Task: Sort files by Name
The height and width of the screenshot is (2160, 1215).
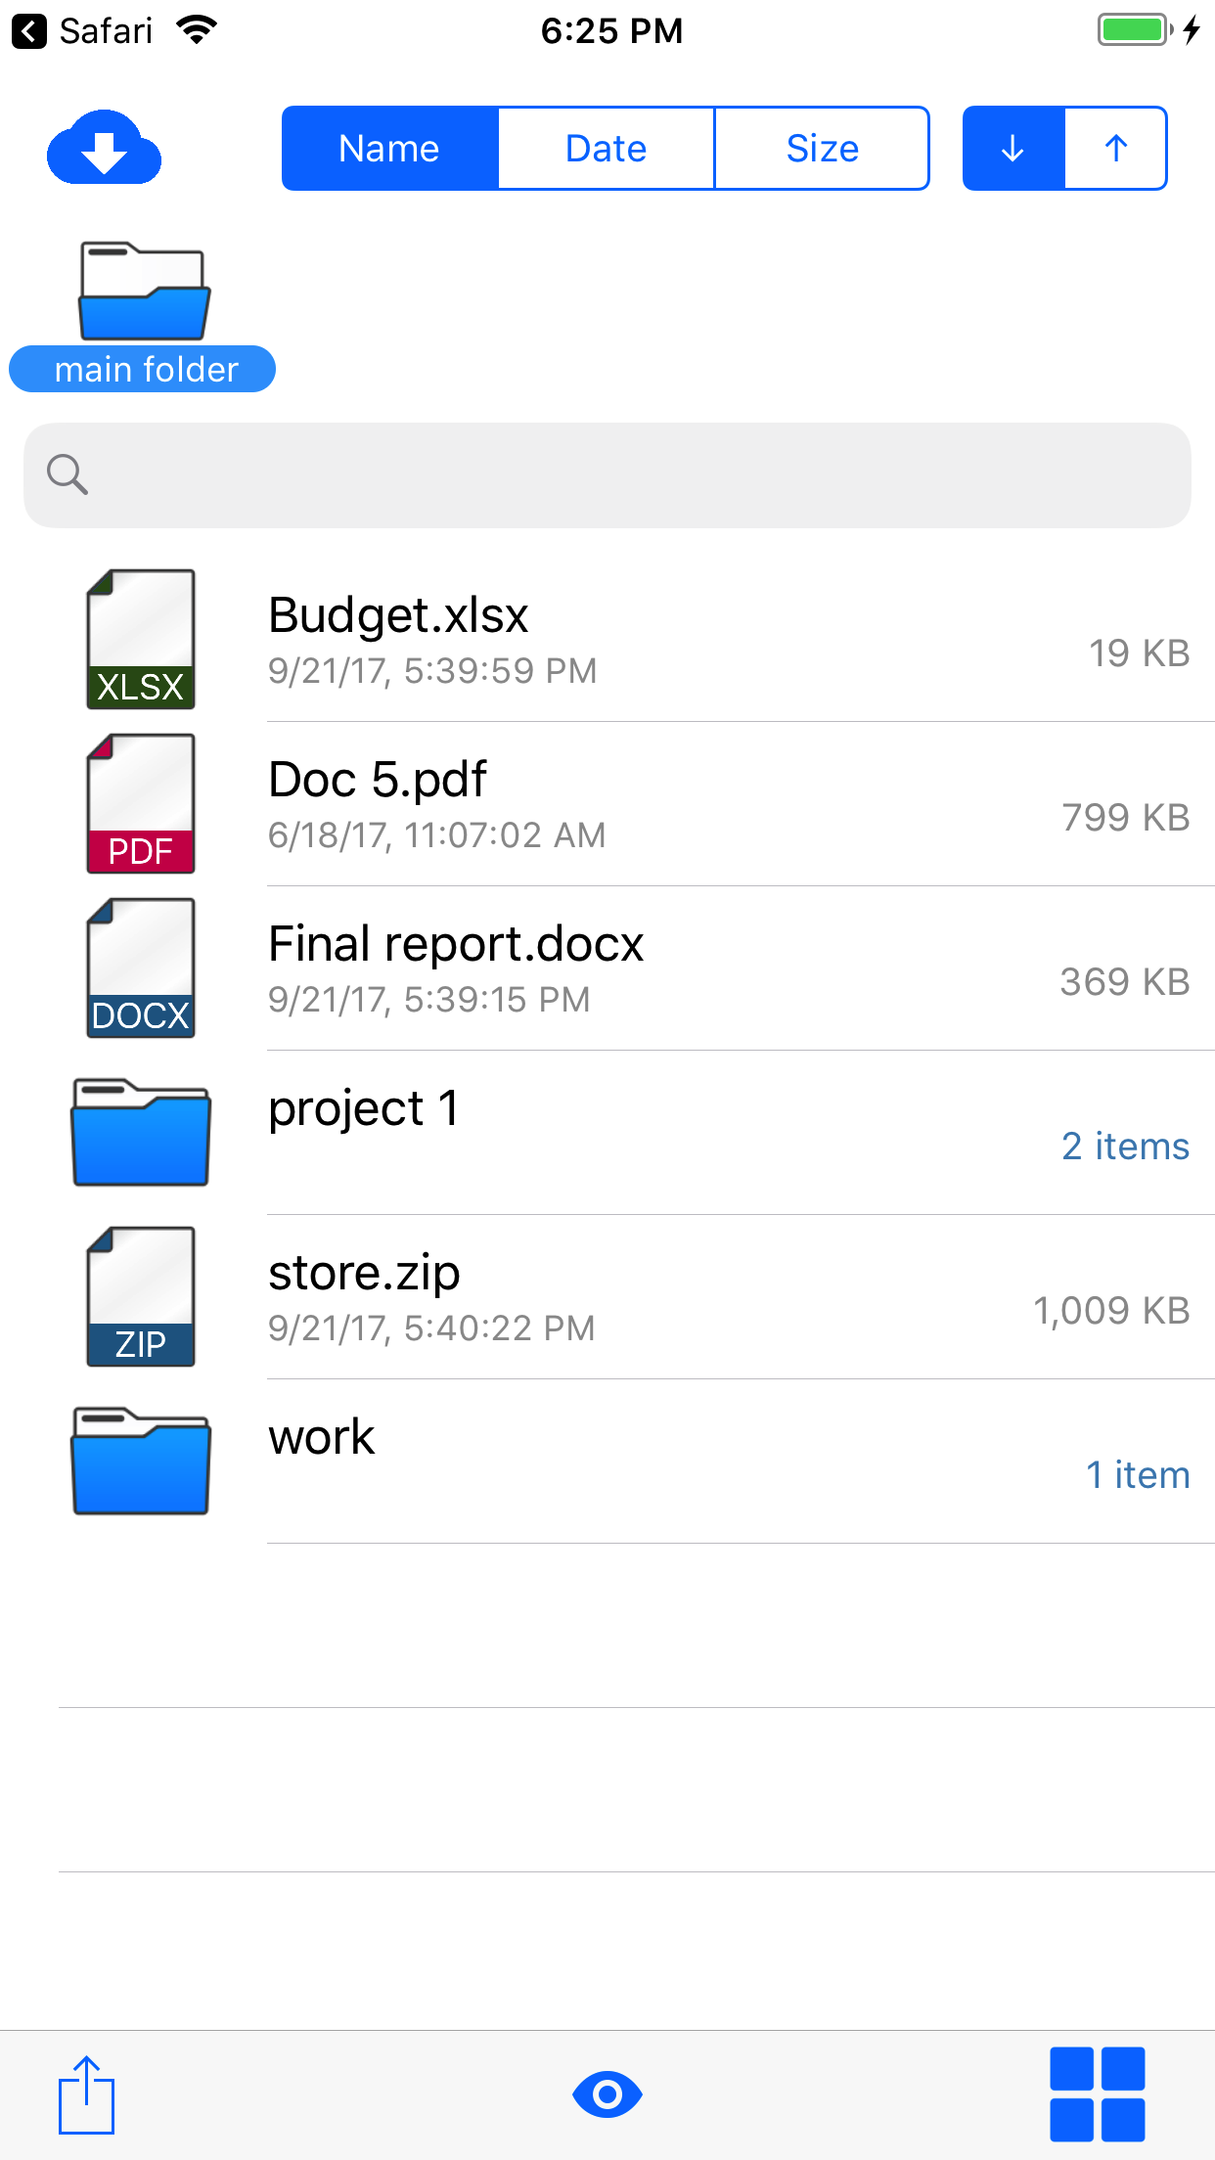Action: [389, 149]
